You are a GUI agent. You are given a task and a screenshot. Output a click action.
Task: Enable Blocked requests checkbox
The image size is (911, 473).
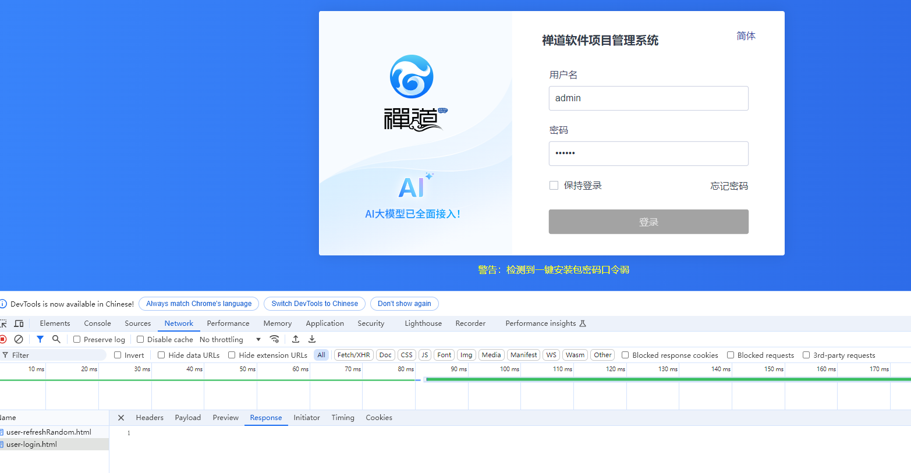[731, 355]
